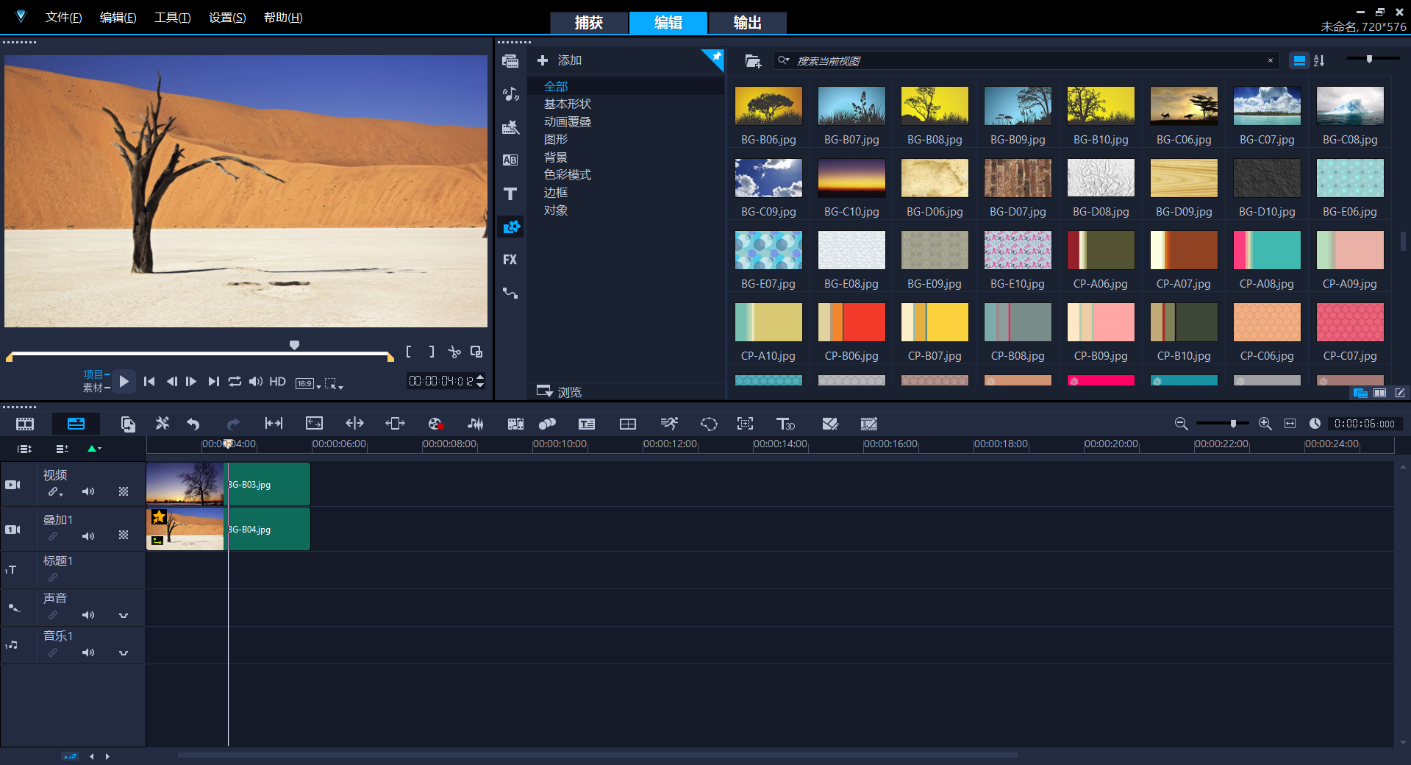Click the 添加 add folder button
Image resolution: width=1411 pixels, height=765 pixels.
560,60
